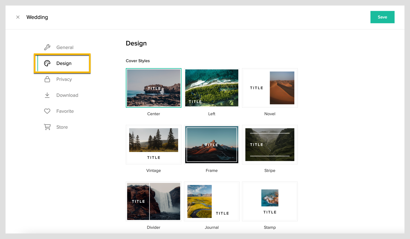
Task: Pick the Novel cover style thumbnail
Action: (270, 88)
